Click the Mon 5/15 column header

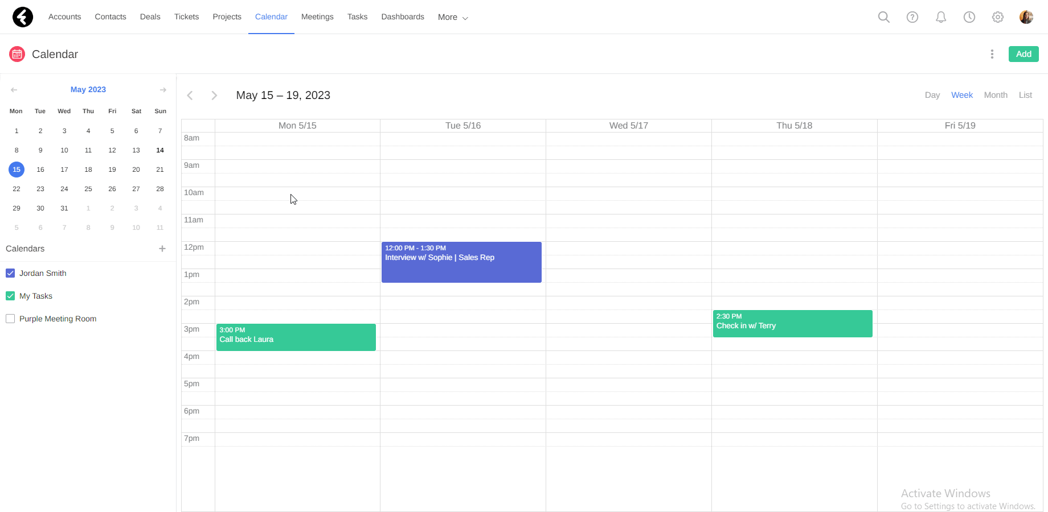click(x=297, y=126)
